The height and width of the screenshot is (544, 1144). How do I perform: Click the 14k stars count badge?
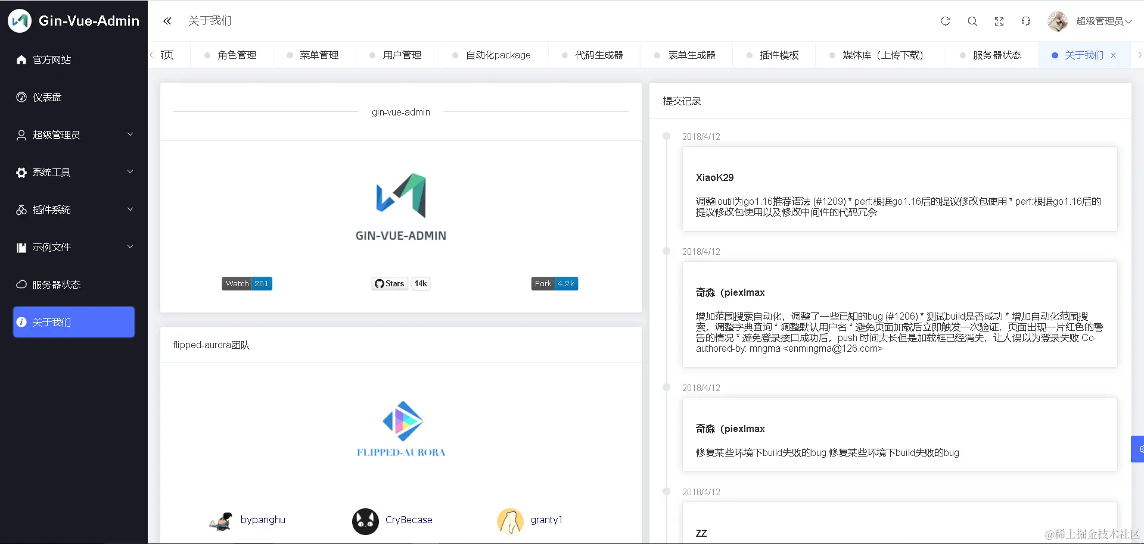click(x=421, y=284)
